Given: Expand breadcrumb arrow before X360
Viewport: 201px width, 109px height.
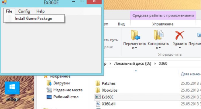Looking at the screenshot, I should click(x=155, y=64).
